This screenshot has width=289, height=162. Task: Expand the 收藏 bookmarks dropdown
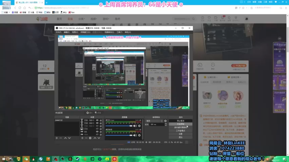point(6,12)
